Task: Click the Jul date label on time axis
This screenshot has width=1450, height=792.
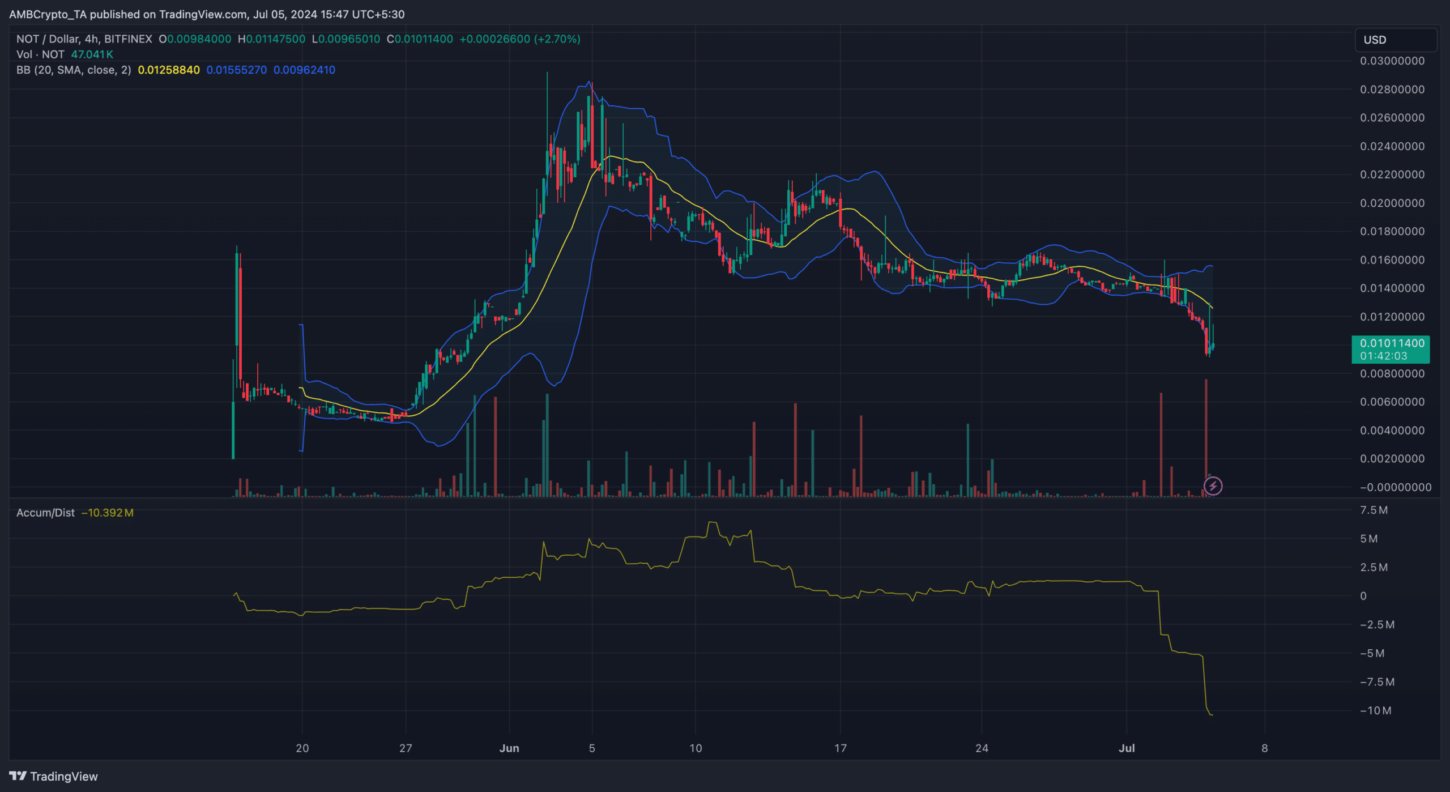Action: coord(1127,748)
